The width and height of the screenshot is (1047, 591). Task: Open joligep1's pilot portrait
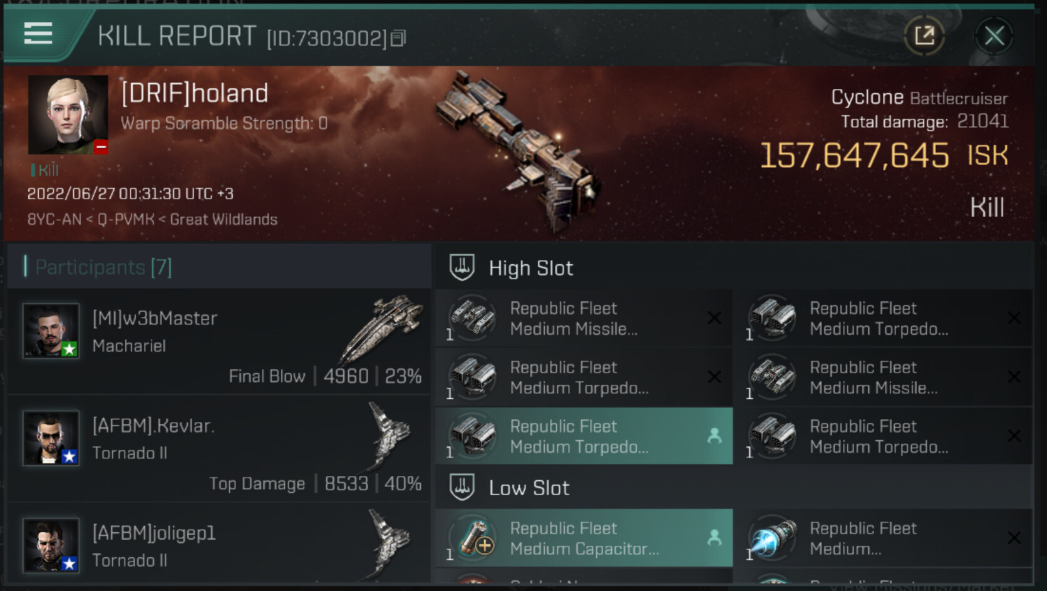[51, 545]
